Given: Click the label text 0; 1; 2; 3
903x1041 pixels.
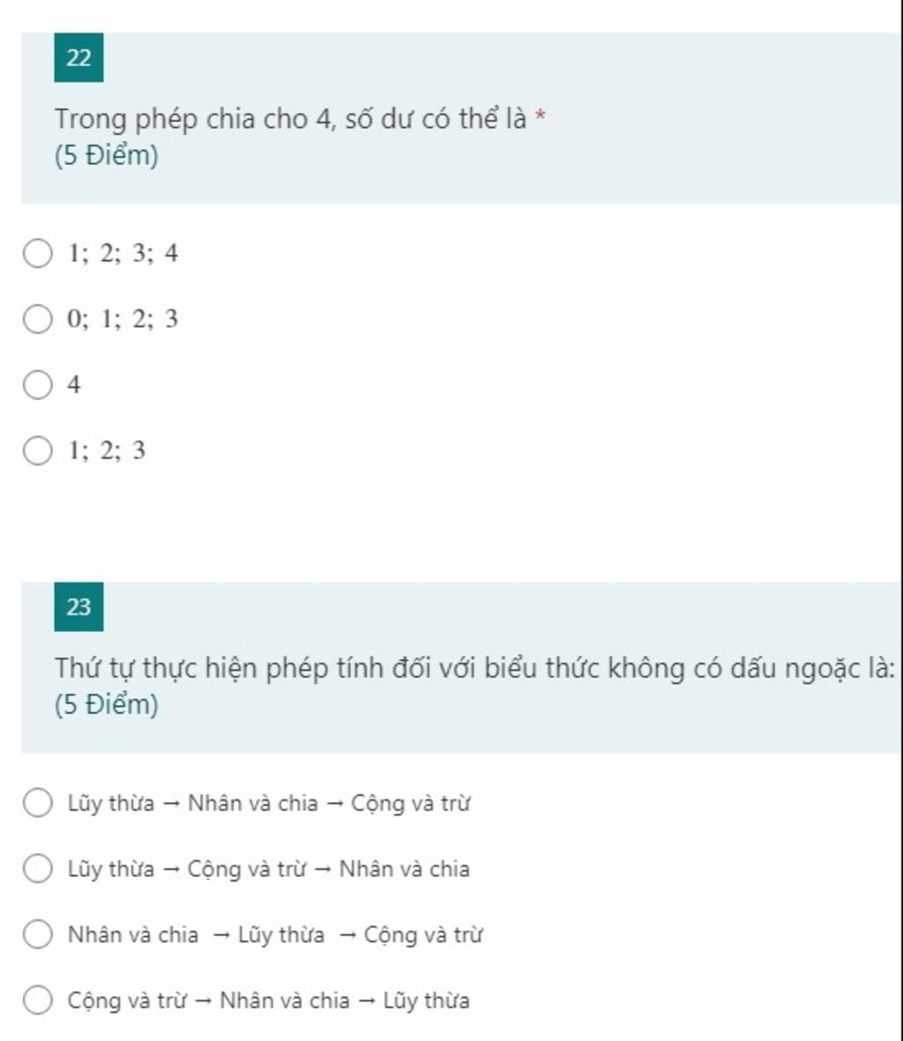Looking at the screenshot, I should click(123, 319).
